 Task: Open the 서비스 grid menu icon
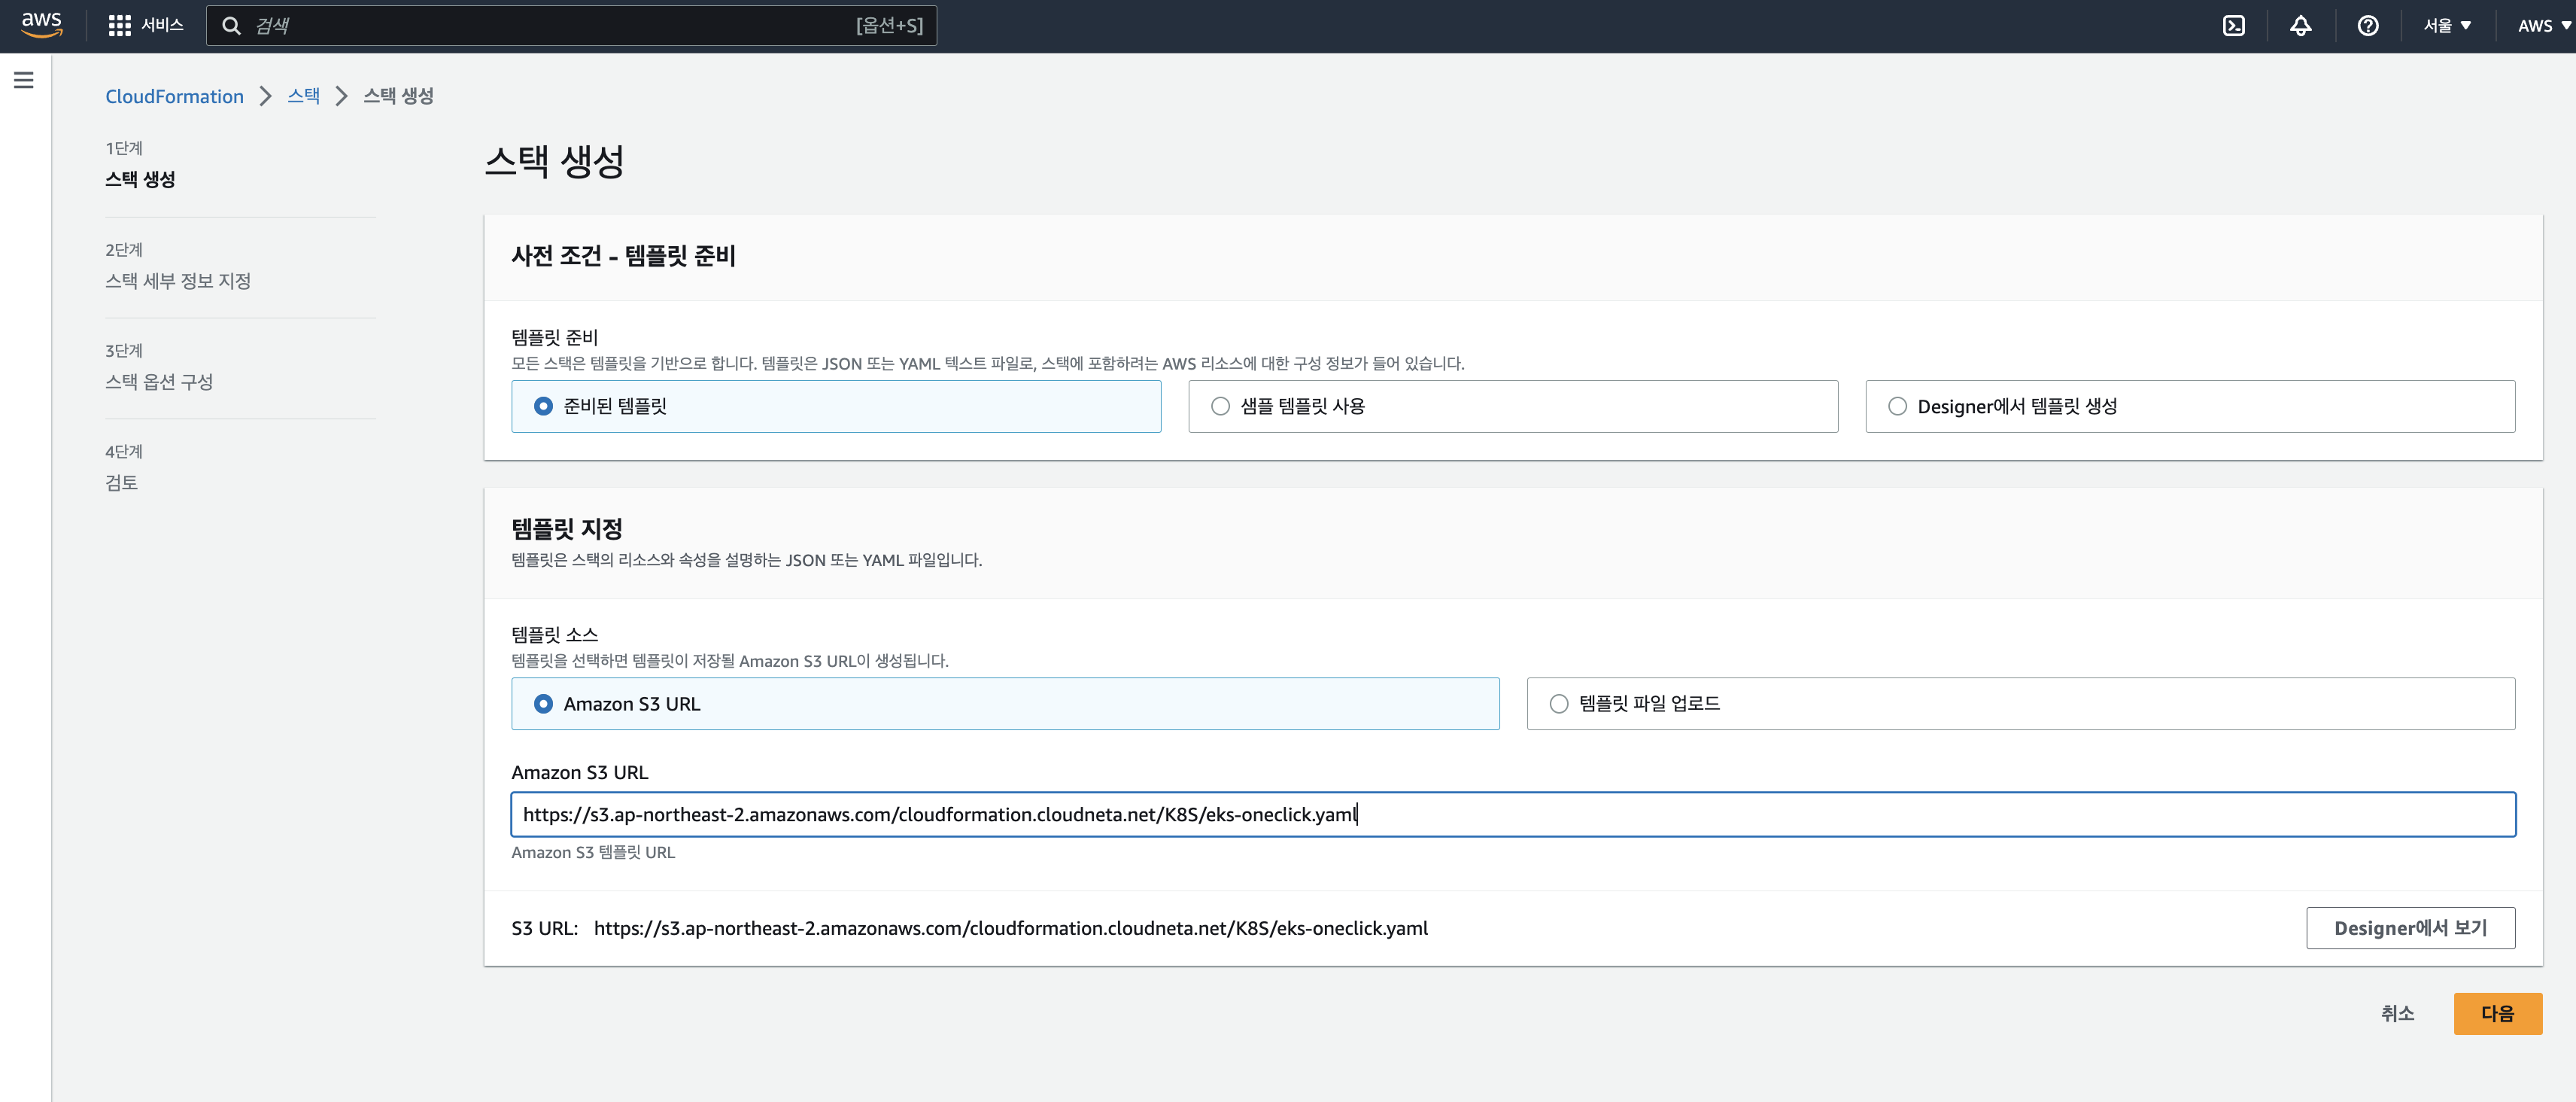(x=119, y=26)
